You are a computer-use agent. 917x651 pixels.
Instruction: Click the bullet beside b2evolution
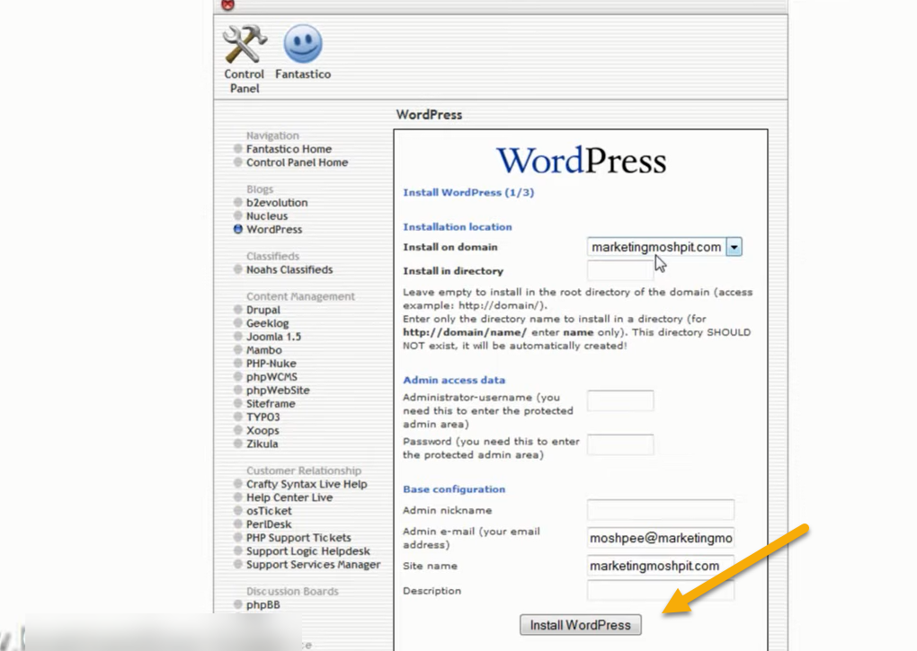click(238, 203)
